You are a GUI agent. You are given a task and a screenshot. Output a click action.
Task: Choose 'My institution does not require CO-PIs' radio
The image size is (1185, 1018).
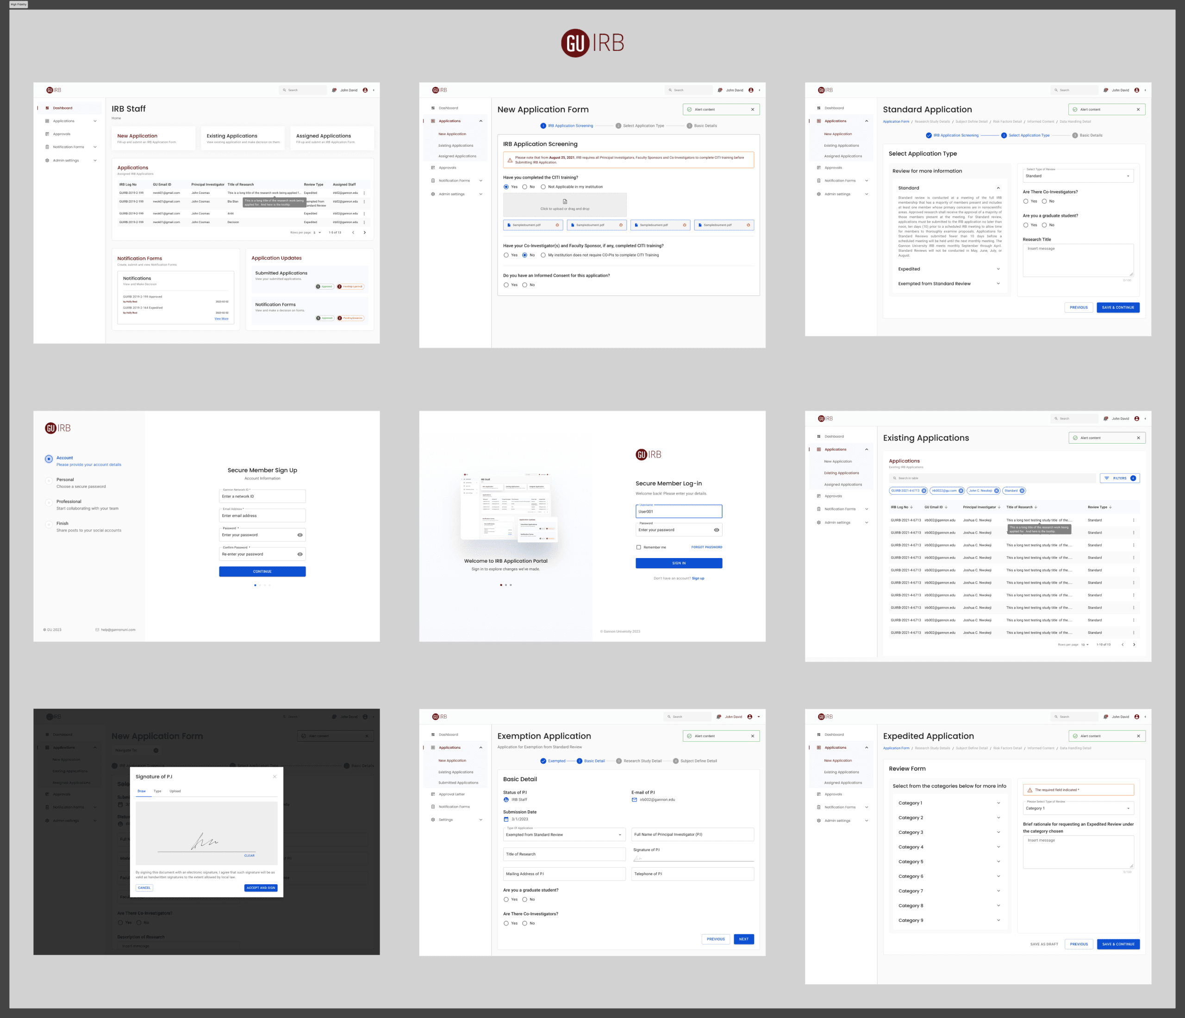(x=543, y=255)
